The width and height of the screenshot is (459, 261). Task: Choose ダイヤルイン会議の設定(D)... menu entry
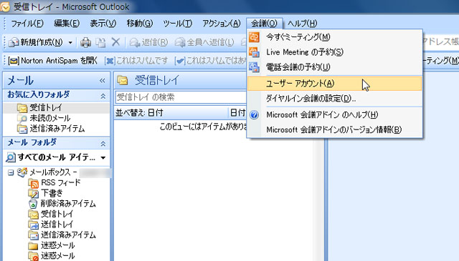point(335,99)
